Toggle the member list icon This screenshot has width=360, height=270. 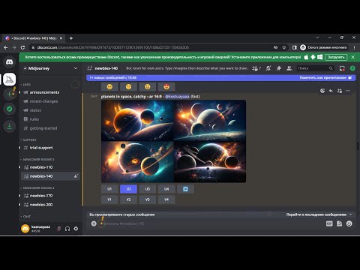click(x=289, y=68)
